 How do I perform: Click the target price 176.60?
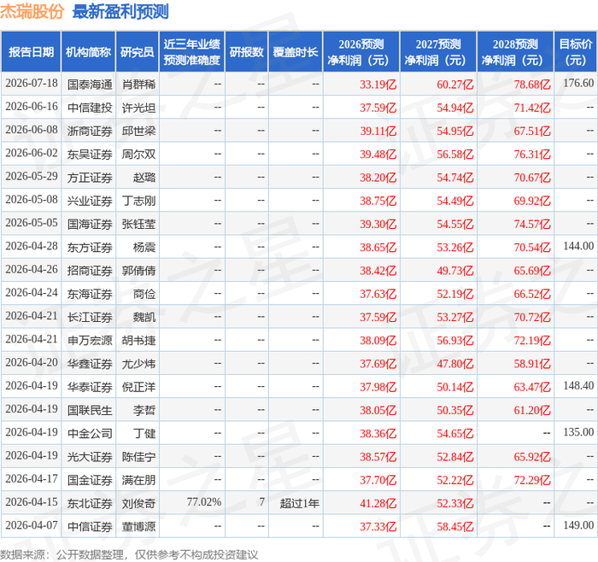click(x=578, y=83)
